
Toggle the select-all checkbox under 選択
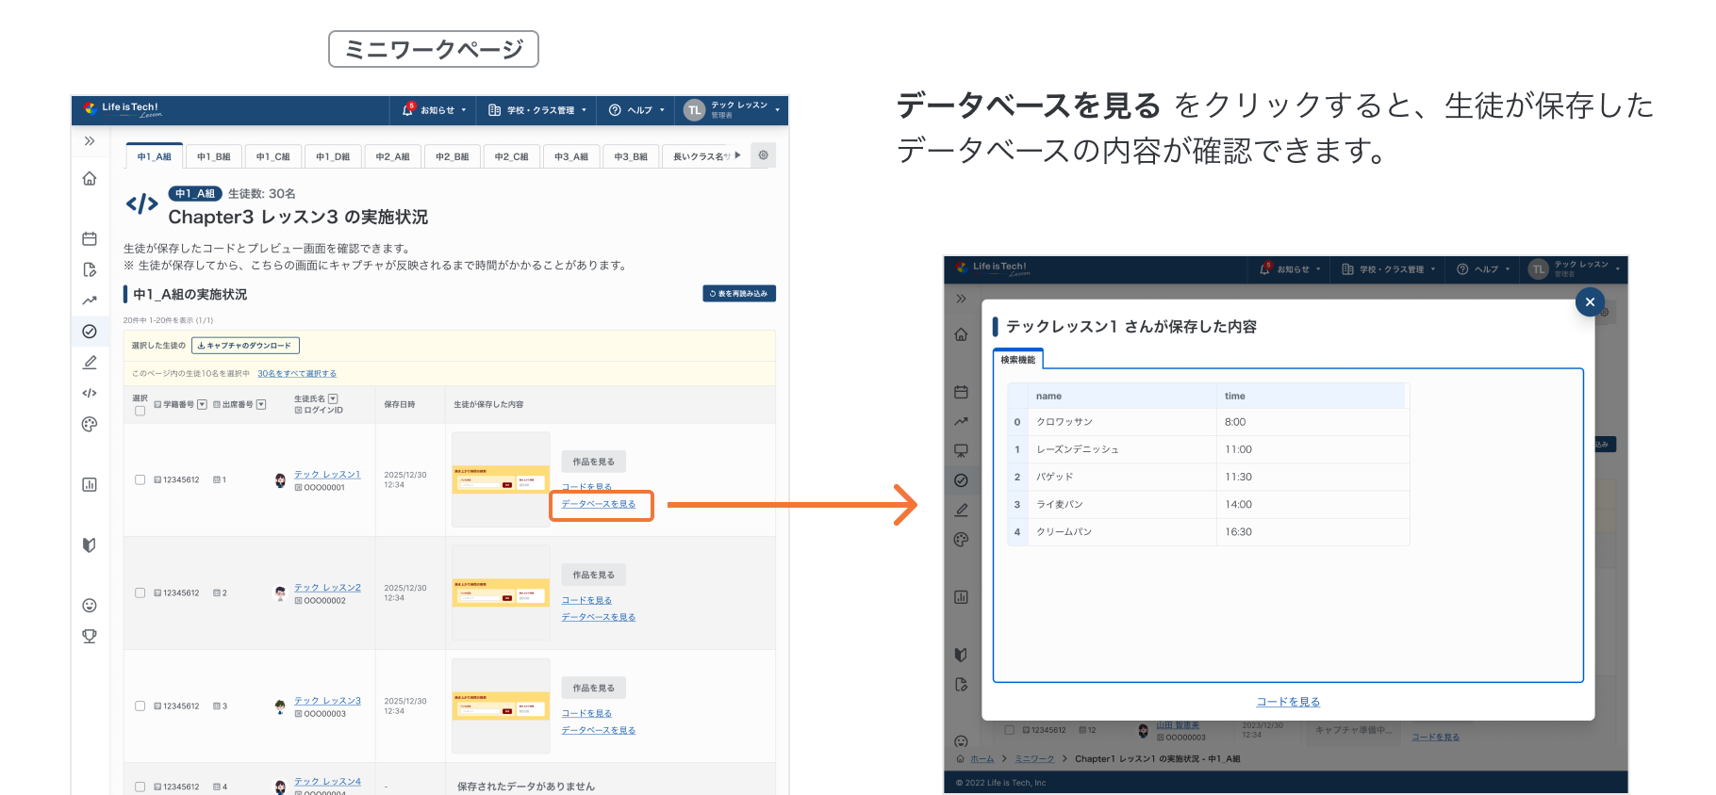140,411
